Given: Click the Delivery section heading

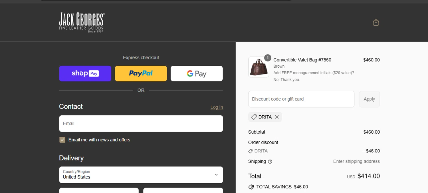Looking at the screenshot, I should pyautogui.click(x=71, y=158).
